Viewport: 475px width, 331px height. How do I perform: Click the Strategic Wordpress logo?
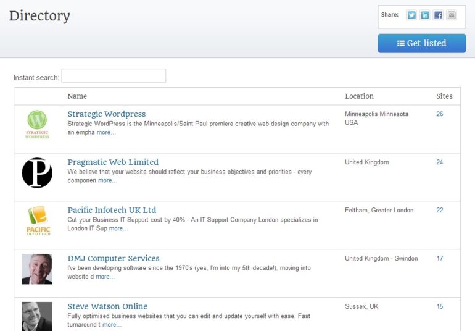[37, 124]
